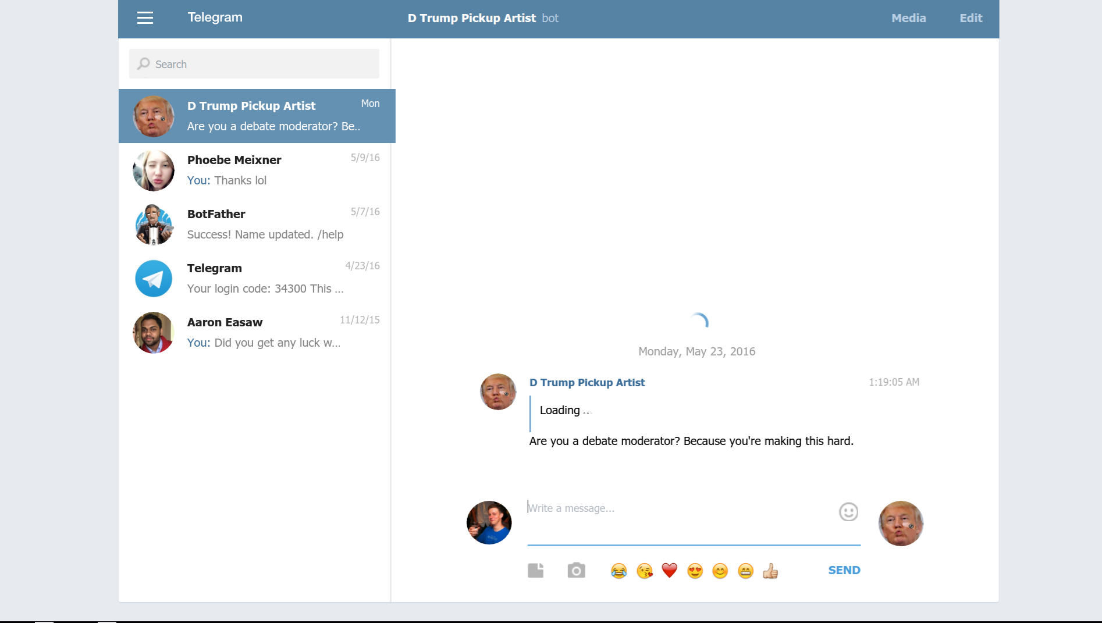Click the bot avatar beside composer
Screen dimensions: 1102x623
901,524
